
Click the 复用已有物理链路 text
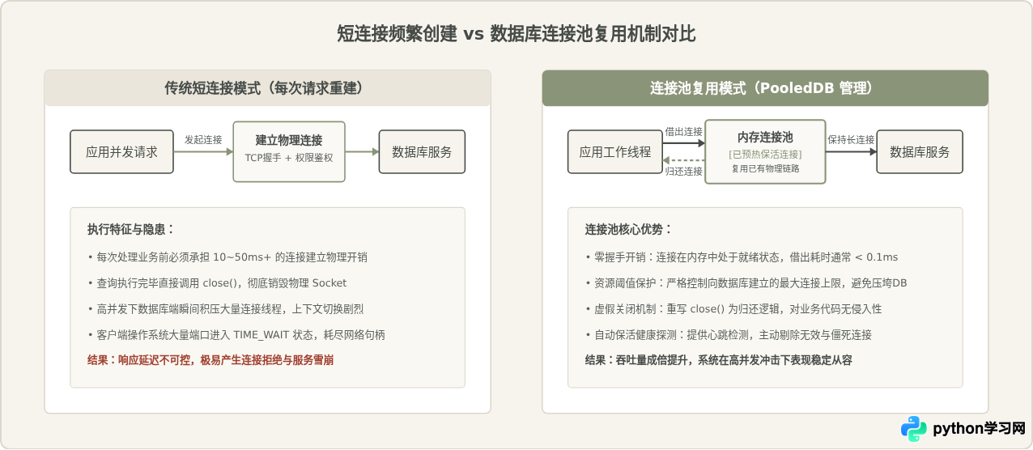[765, 168]
